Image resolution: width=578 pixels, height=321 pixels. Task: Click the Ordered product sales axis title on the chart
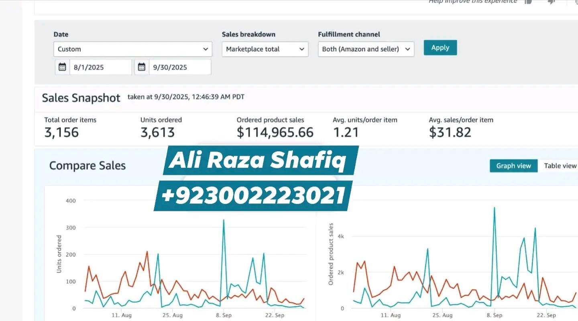coord(331,254)
